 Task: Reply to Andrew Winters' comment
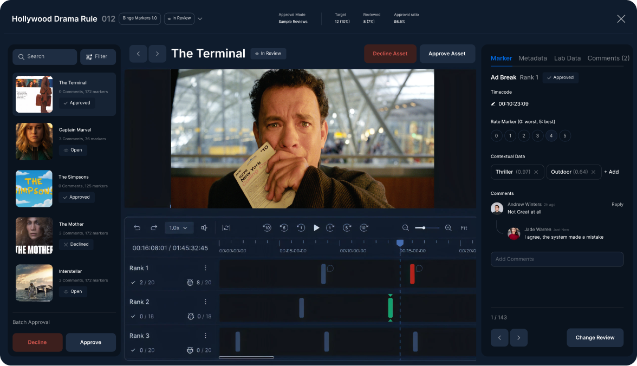pyautogui.click(x=617, y=204)
